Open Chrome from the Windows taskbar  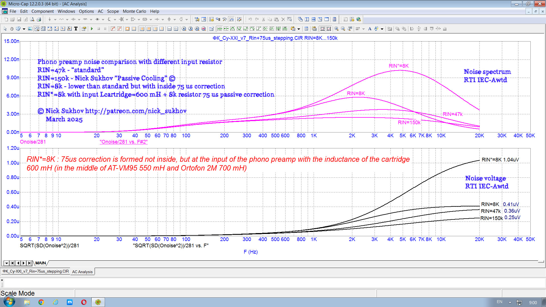tap(41, 302)
